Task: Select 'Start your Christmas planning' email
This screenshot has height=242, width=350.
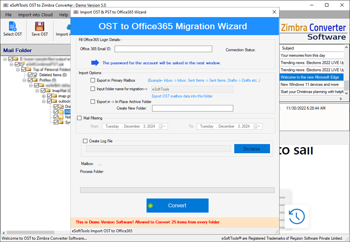Action: coord(311,92)
